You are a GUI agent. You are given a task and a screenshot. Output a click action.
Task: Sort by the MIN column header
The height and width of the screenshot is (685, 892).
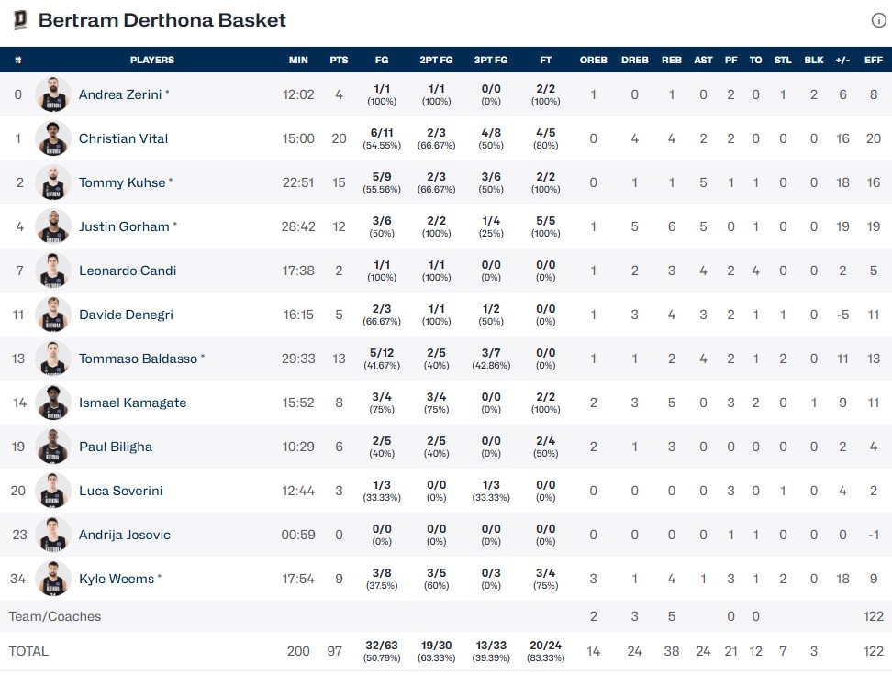[x=298, y=60]
